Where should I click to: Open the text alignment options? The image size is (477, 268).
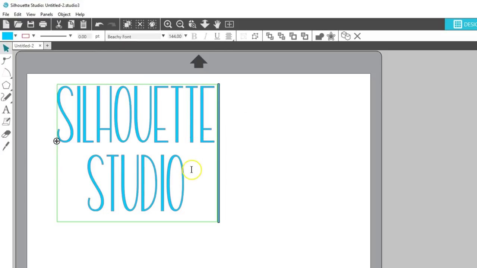229,36
